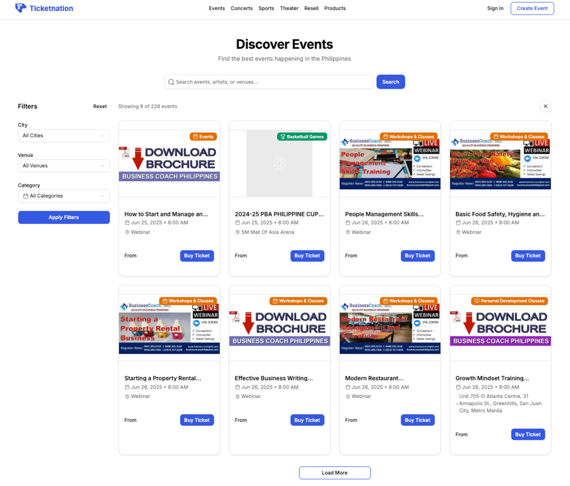Open 'How to Start and Manage an...' title
The image size is (570, 486).
click(166, 215)
